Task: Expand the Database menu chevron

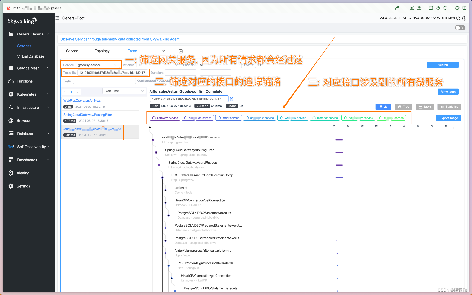Action: click(x=48, y=134)
